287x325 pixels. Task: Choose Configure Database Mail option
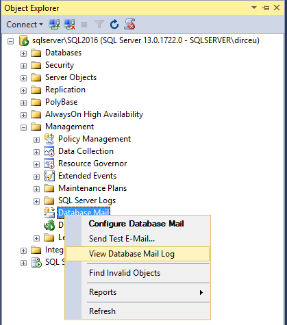click(x=136, y=224)
